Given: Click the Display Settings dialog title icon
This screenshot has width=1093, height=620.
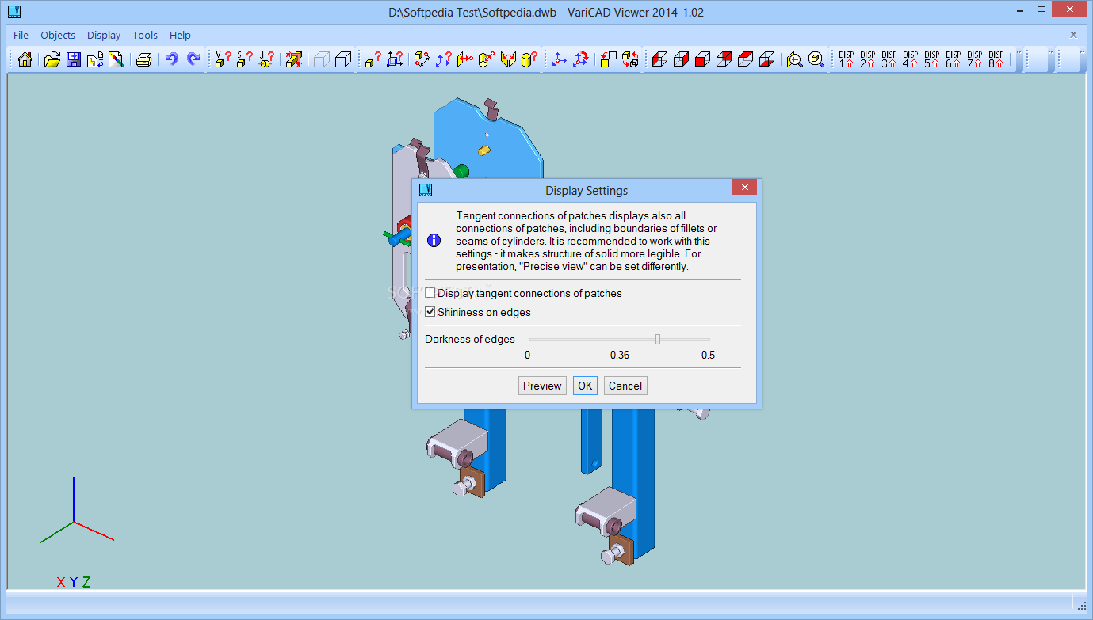Looking at the screenshot, I should click(426, 190).
